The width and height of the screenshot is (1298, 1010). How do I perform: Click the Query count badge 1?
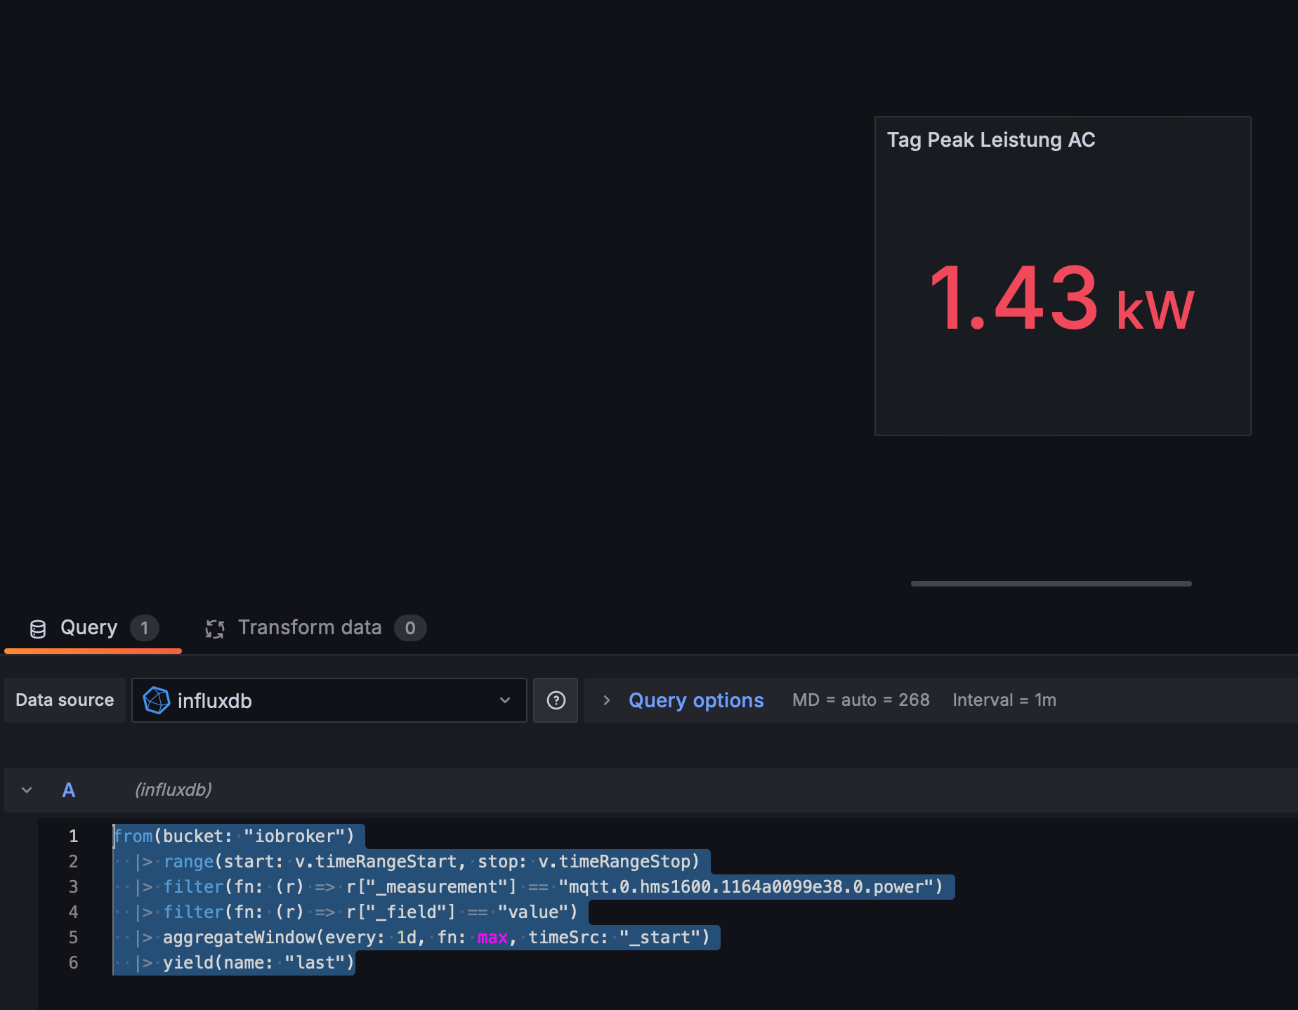pyautogui.click(x=145, y=628)
